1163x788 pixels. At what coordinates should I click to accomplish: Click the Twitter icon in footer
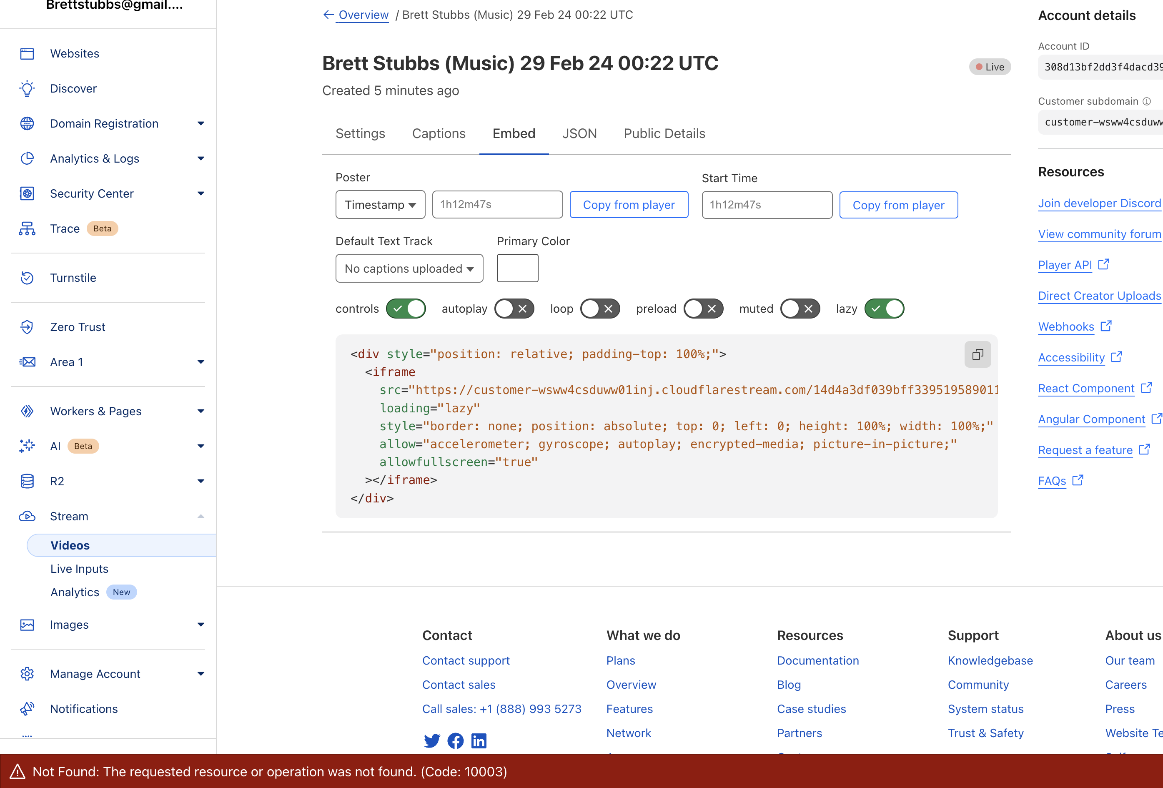coord(432,740)
